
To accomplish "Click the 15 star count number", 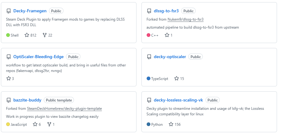I will 182,78.
